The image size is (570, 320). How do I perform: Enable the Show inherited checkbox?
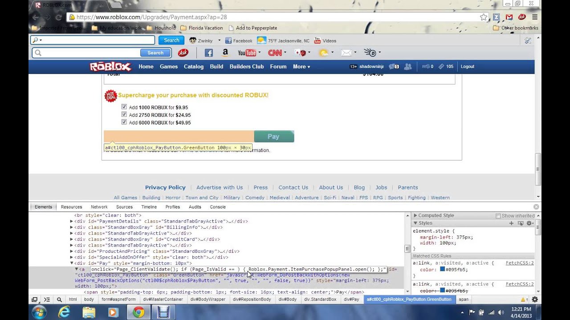pos(498,216)
